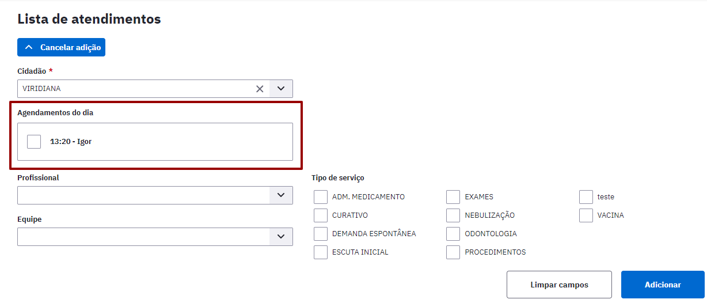Viewport: 707px width, 303px height.
Task: Click Cancelar adição button
Action: point(61,47)
